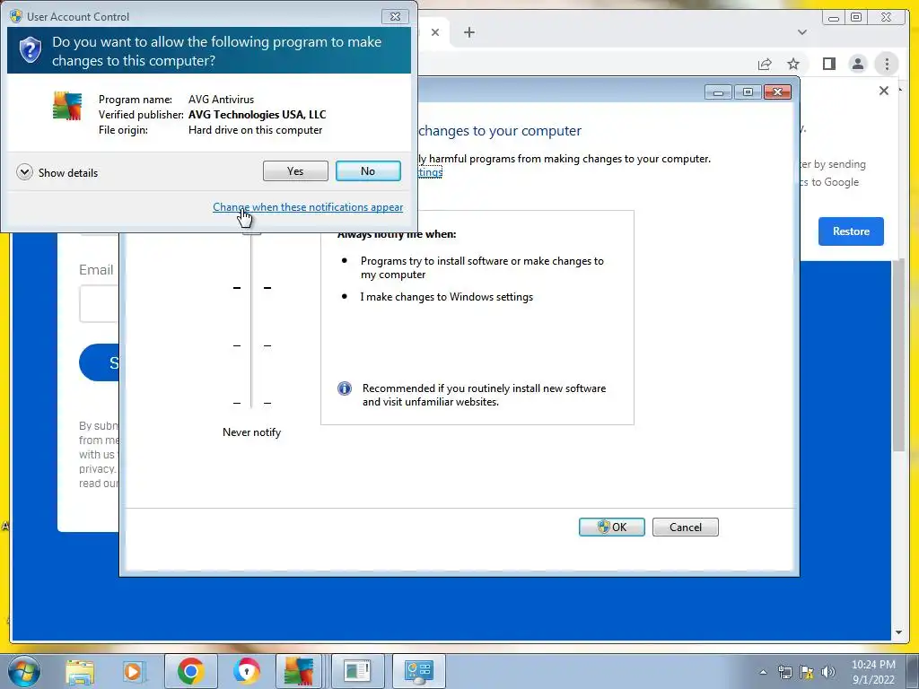
Task: Set UAC slider to third notch
Action: coord(251,345)
